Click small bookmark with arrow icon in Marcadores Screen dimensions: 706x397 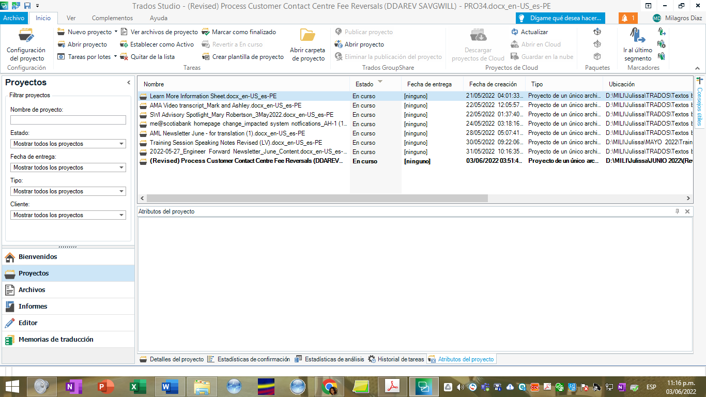coord(661,32)
